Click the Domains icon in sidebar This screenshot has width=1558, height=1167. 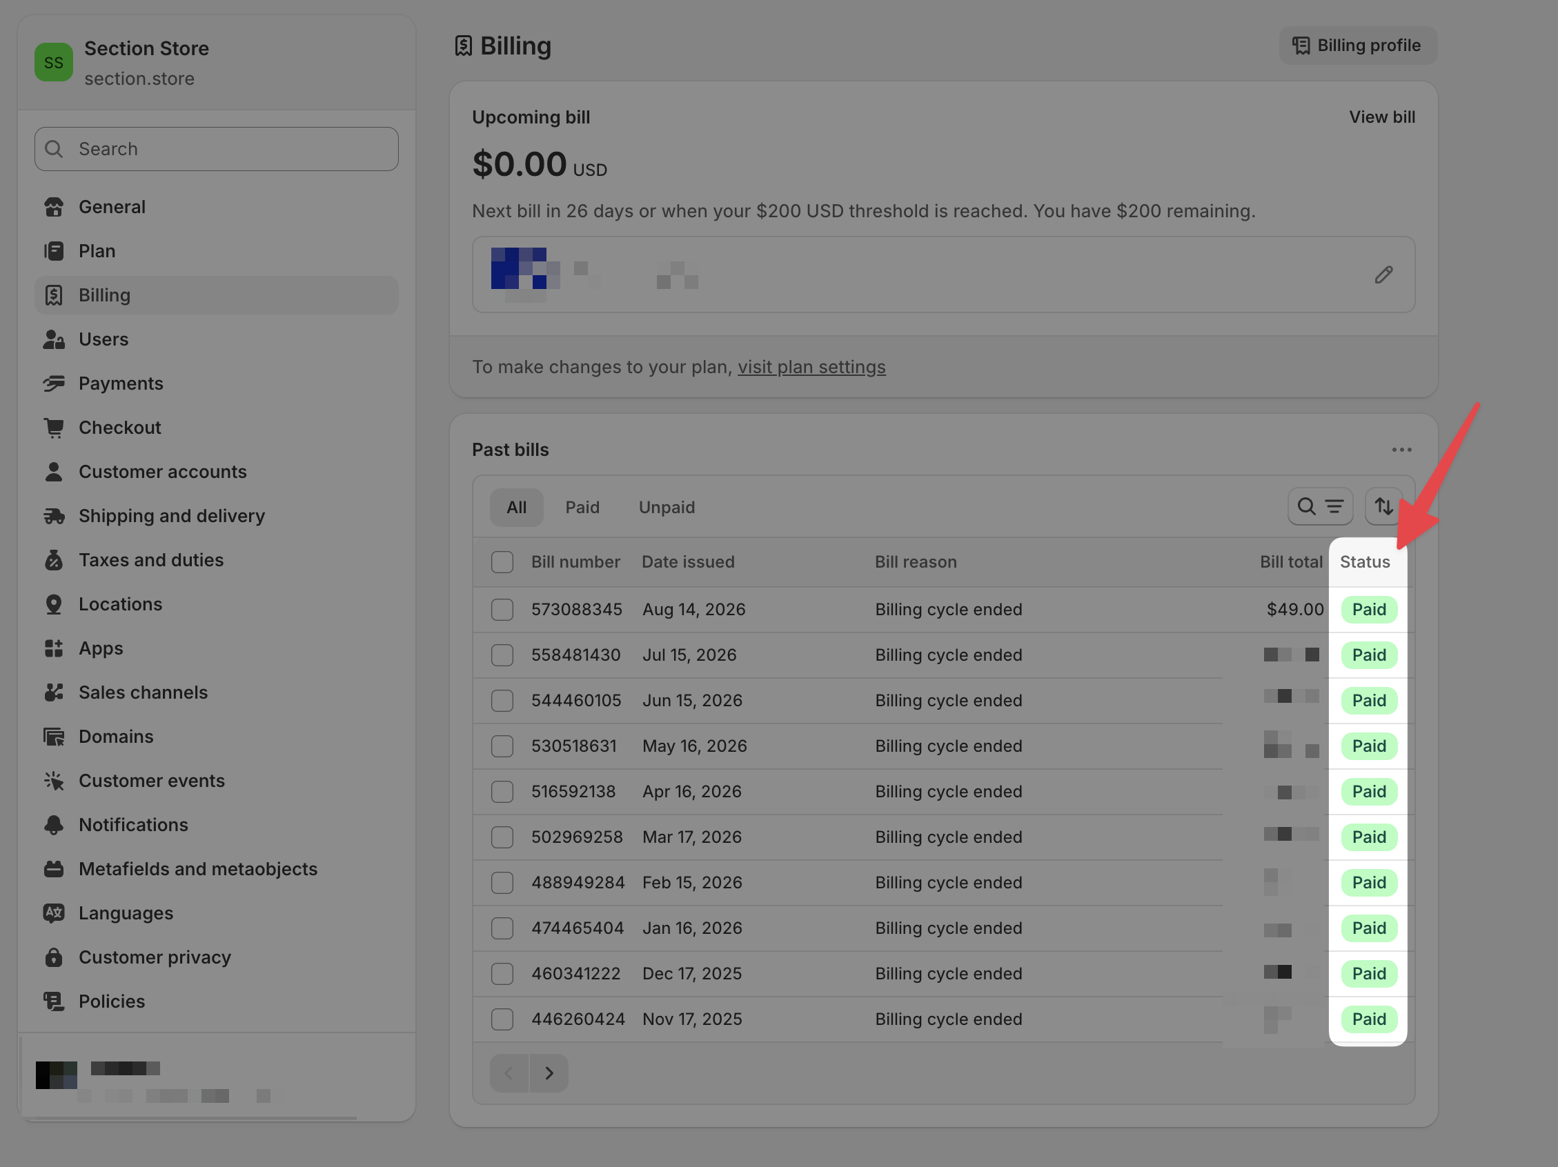click(x=54, y=737)
